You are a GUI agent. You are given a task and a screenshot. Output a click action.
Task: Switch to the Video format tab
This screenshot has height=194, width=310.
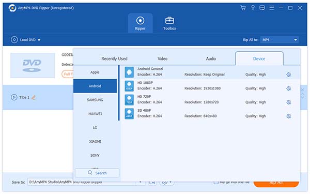162,58
